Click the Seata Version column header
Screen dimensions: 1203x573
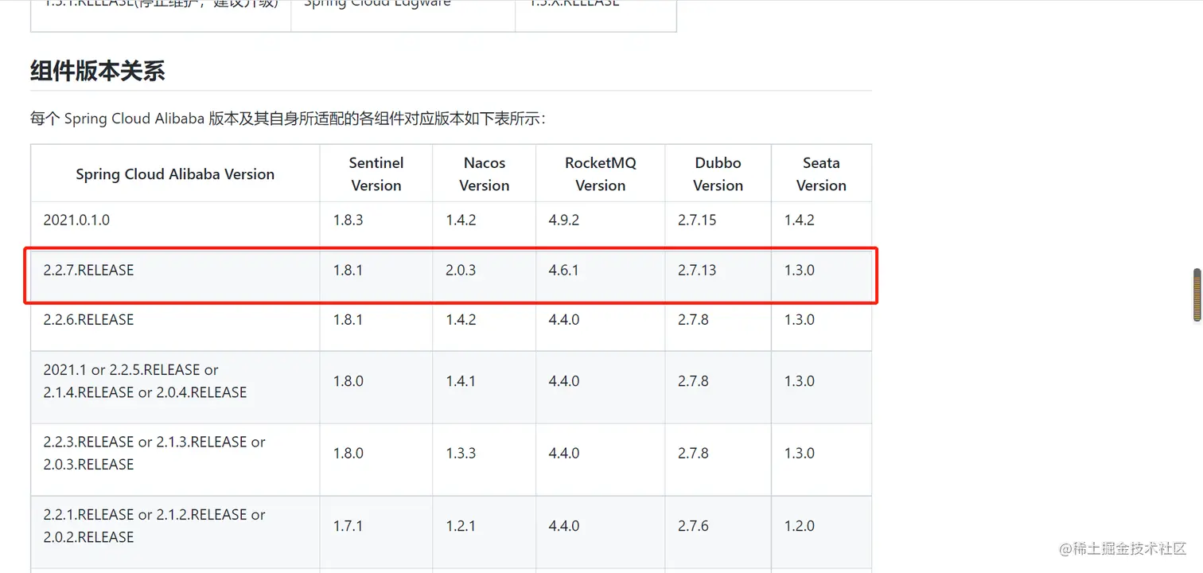[821, 174]
